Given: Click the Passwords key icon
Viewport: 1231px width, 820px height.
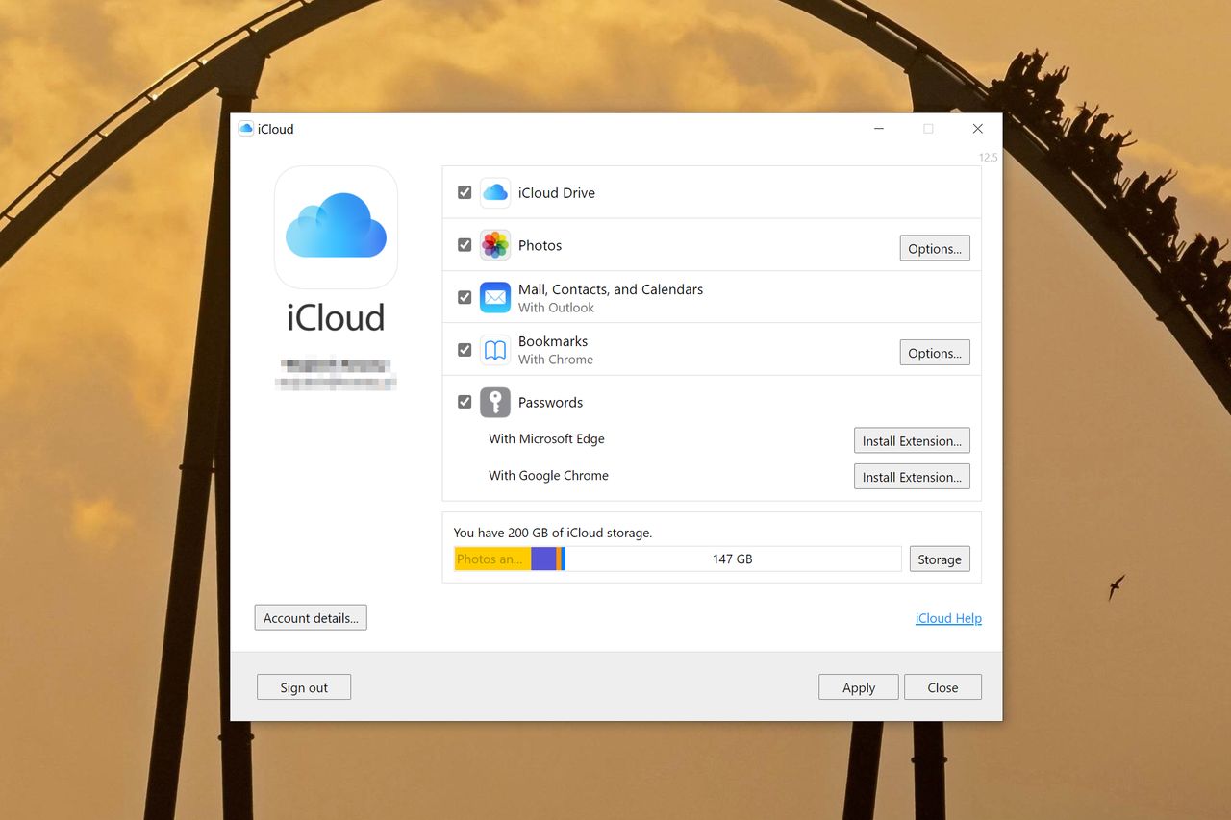Looking at the screenshot, I should [x=495, y=402].
